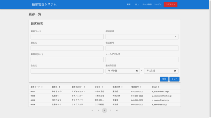
Task: Click phone number 03-0000-0000
Action: coord(137,92)
